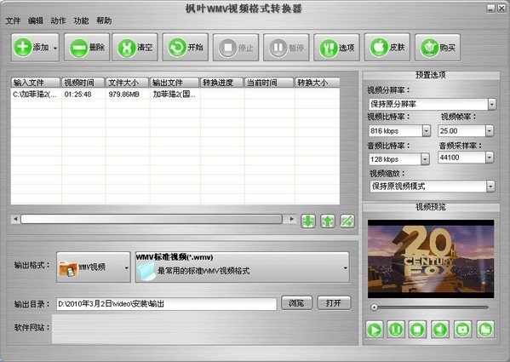Open the 文件 menu
The height and width of the screenshot is (362, 510).
(x=13, y=20)
